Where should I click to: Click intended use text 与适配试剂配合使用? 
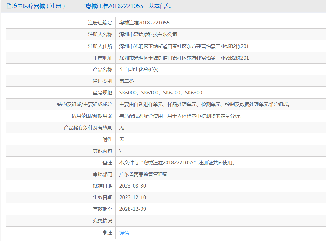(x=181, y=116)
